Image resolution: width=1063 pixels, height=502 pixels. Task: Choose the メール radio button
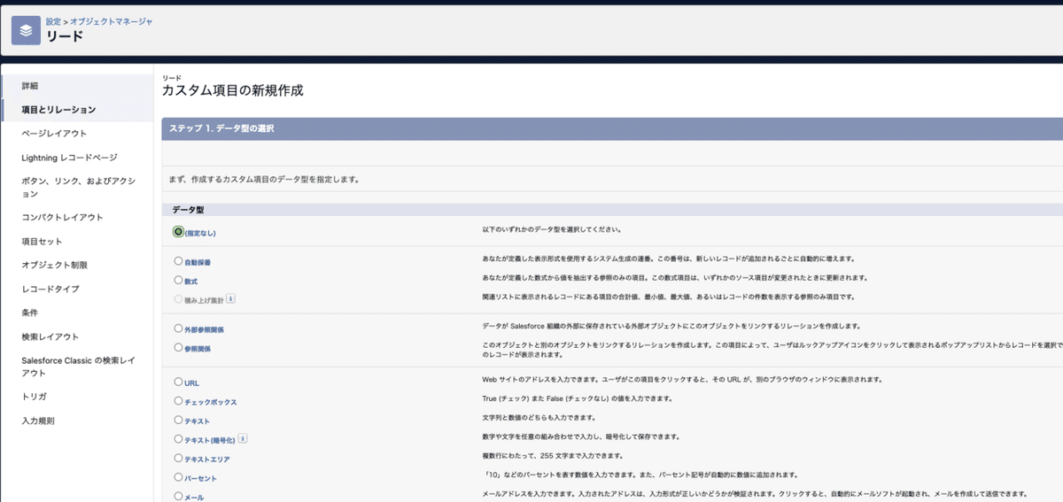coord(178,496)
